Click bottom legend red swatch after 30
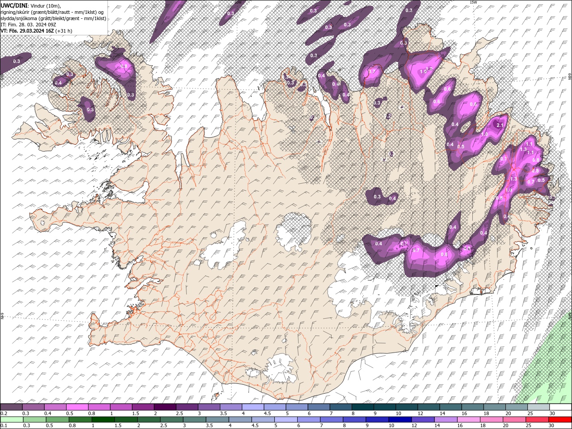 click(560, 420)
